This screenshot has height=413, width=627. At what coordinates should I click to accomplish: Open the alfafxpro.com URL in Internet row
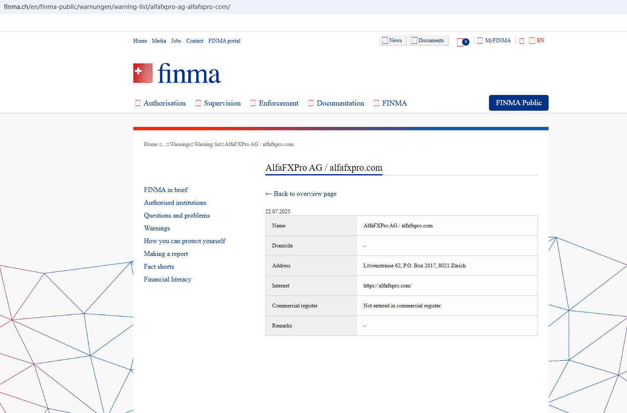coord(387,286)
